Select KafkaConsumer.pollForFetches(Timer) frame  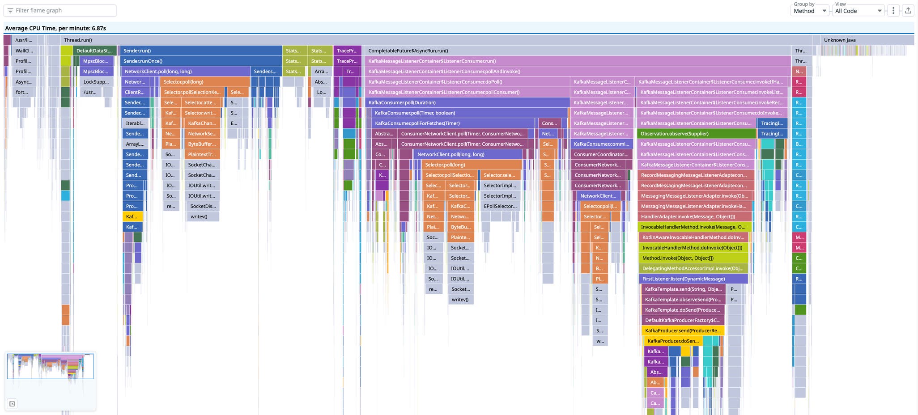pyautogui.click(x=453, y=123)
